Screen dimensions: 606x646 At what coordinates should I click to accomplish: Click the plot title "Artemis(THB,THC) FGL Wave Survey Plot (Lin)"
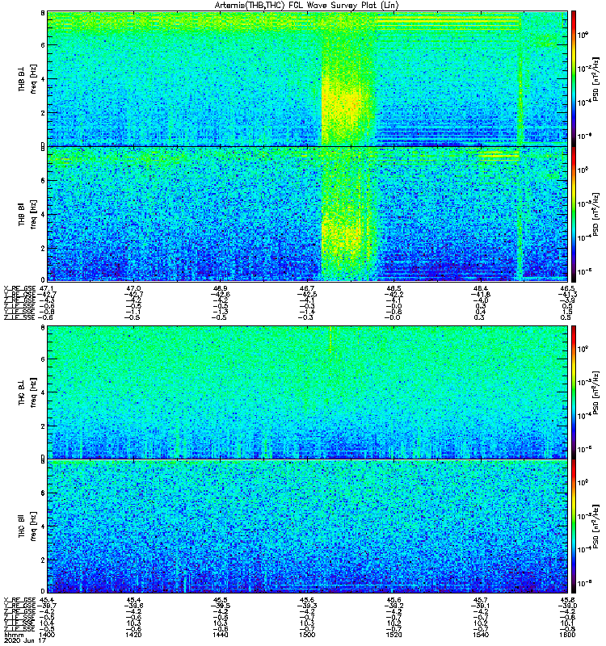[307, 6]
